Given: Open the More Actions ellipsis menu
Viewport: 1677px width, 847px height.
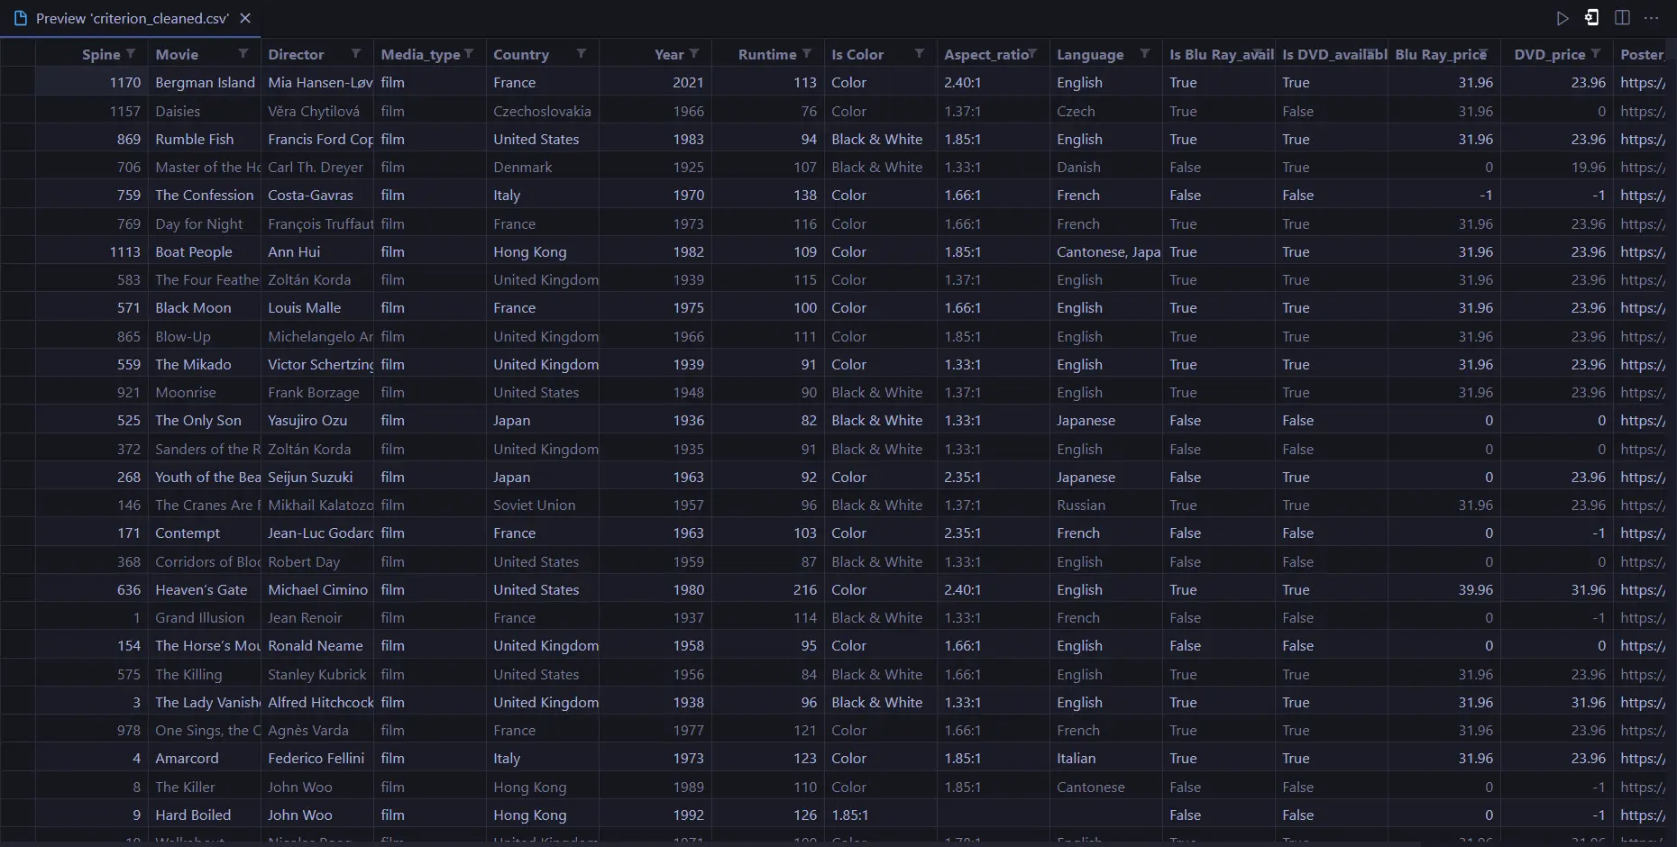Looking at the screenshot, I should 1651,18.
